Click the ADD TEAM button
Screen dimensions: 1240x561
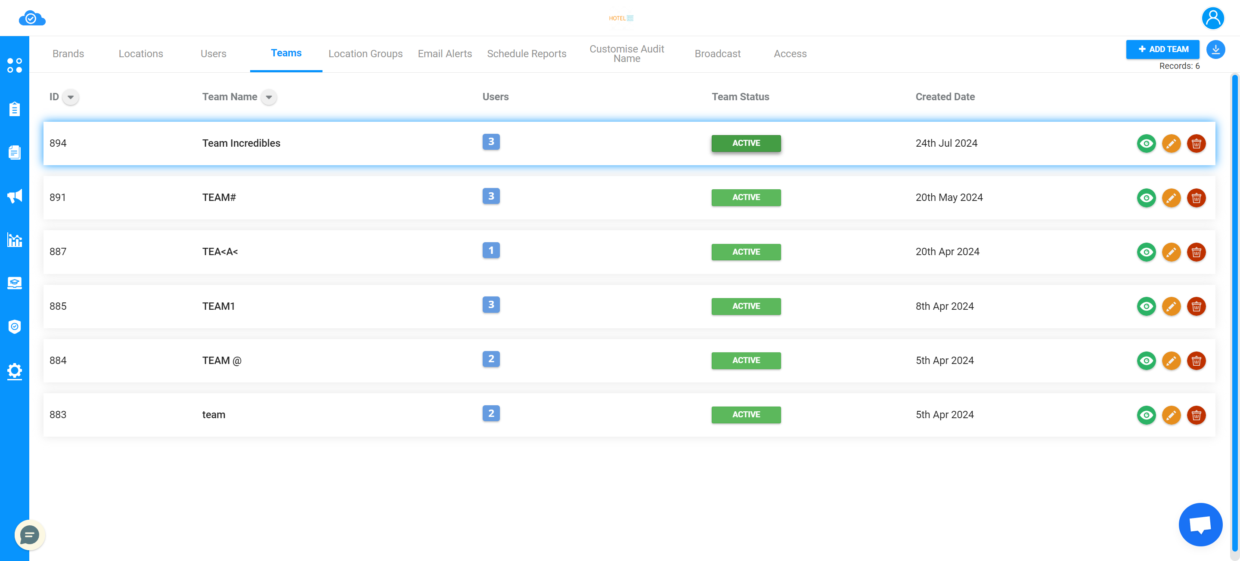[x=1162, y=49]
